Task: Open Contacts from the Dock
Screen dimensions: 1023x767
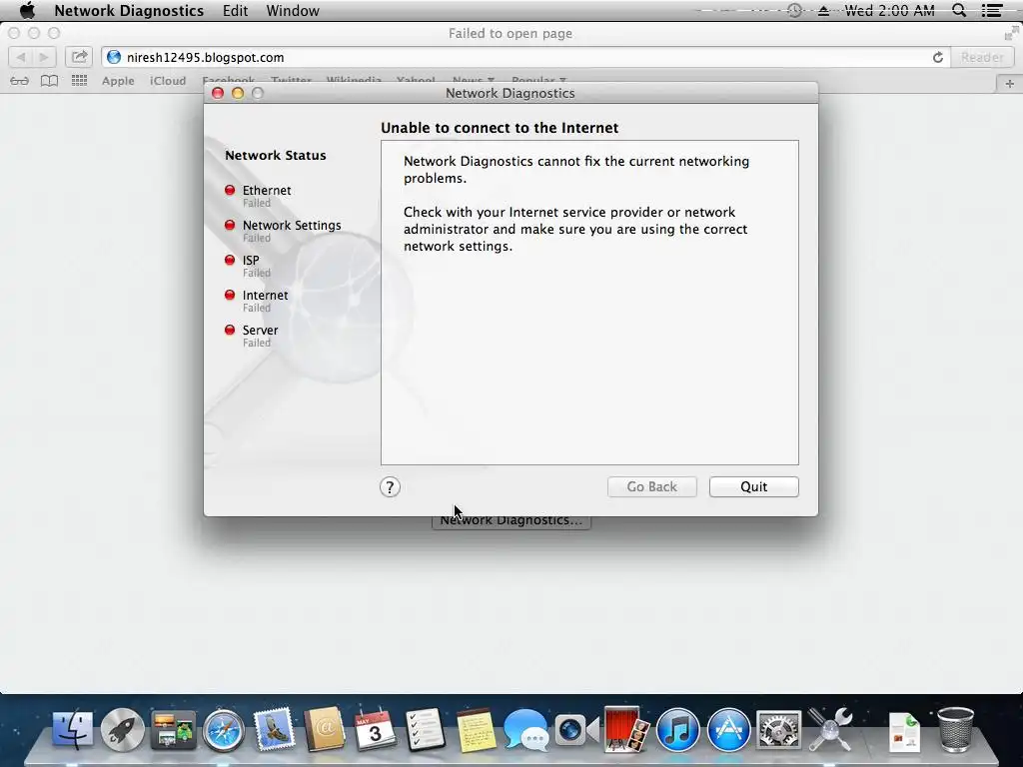Action: pyautogui.click(x=325, y=729)
